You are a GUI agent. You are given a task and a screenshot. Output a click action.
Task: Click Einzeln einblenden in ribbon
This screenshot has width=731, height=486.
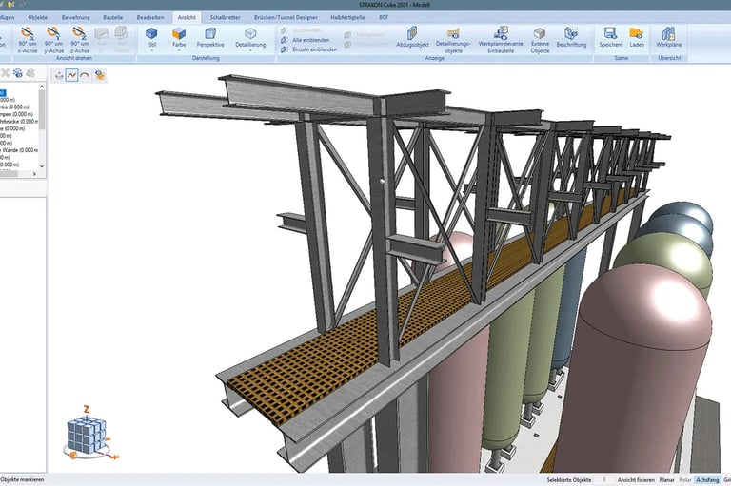click(309, 49)
